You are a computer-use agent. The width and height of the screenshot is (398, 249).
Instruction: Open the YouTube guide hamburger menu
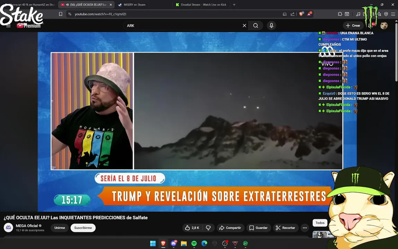tap(8, 26)
